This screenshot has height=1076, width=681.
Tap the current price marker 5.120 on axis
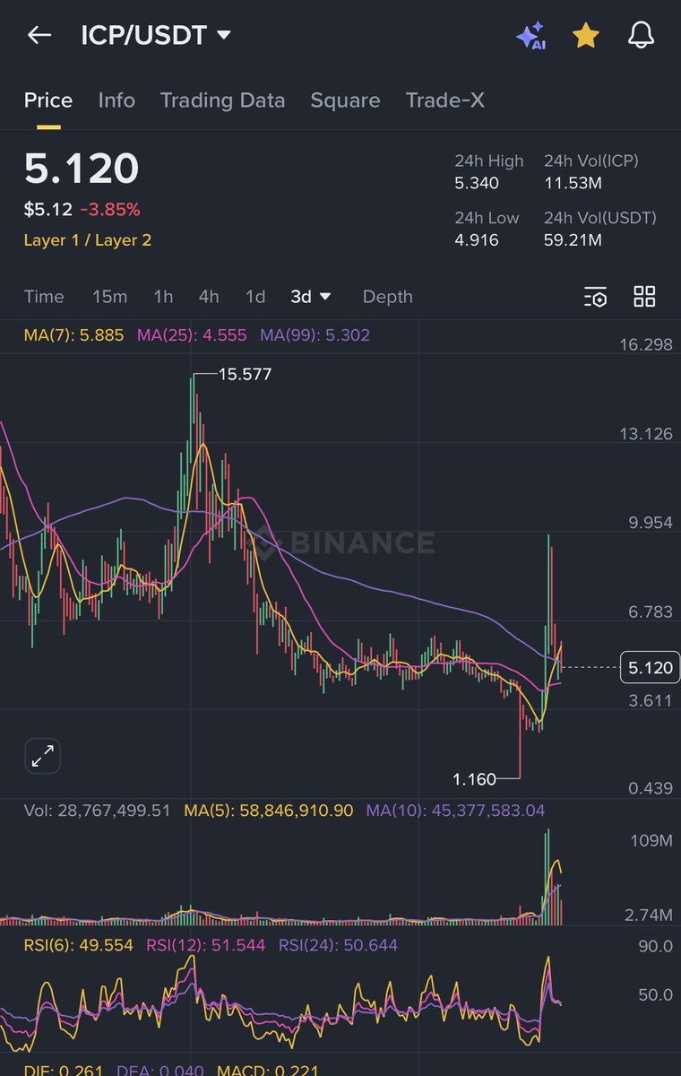pyautogui.click(x=650, y=668)
